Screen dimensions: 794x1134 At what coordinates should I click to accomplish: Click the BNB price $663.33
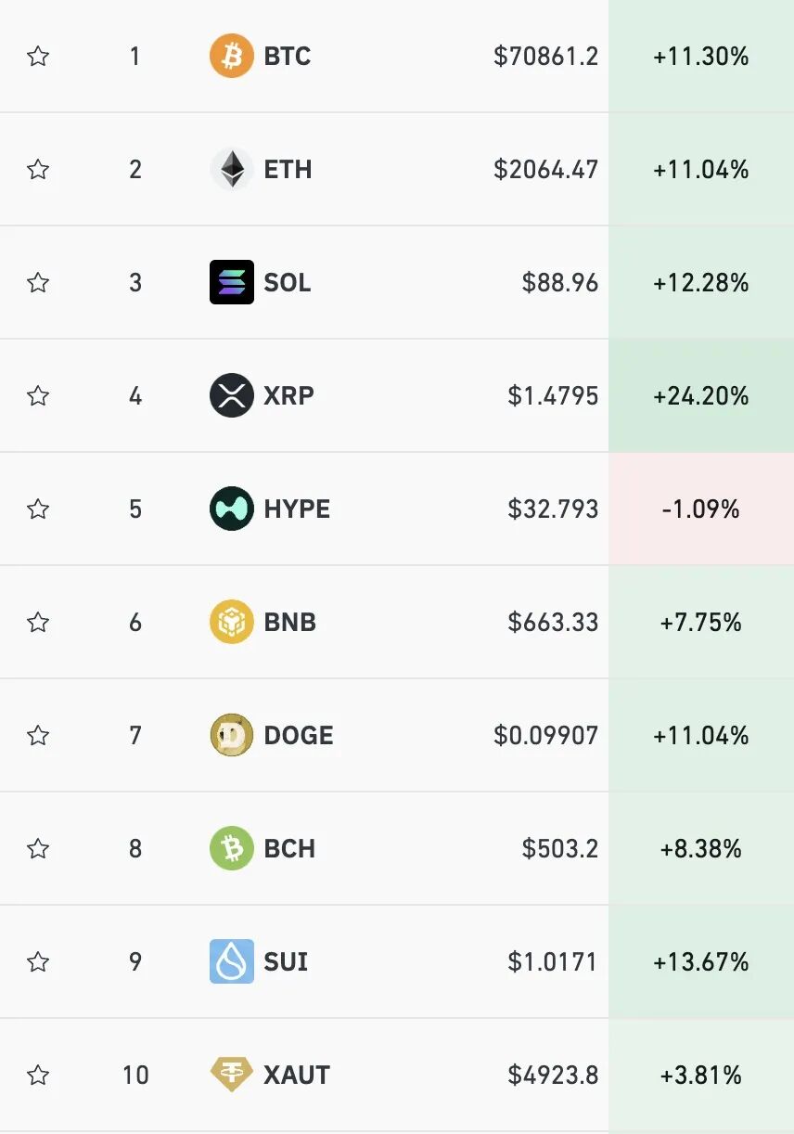tap(553, 622)
